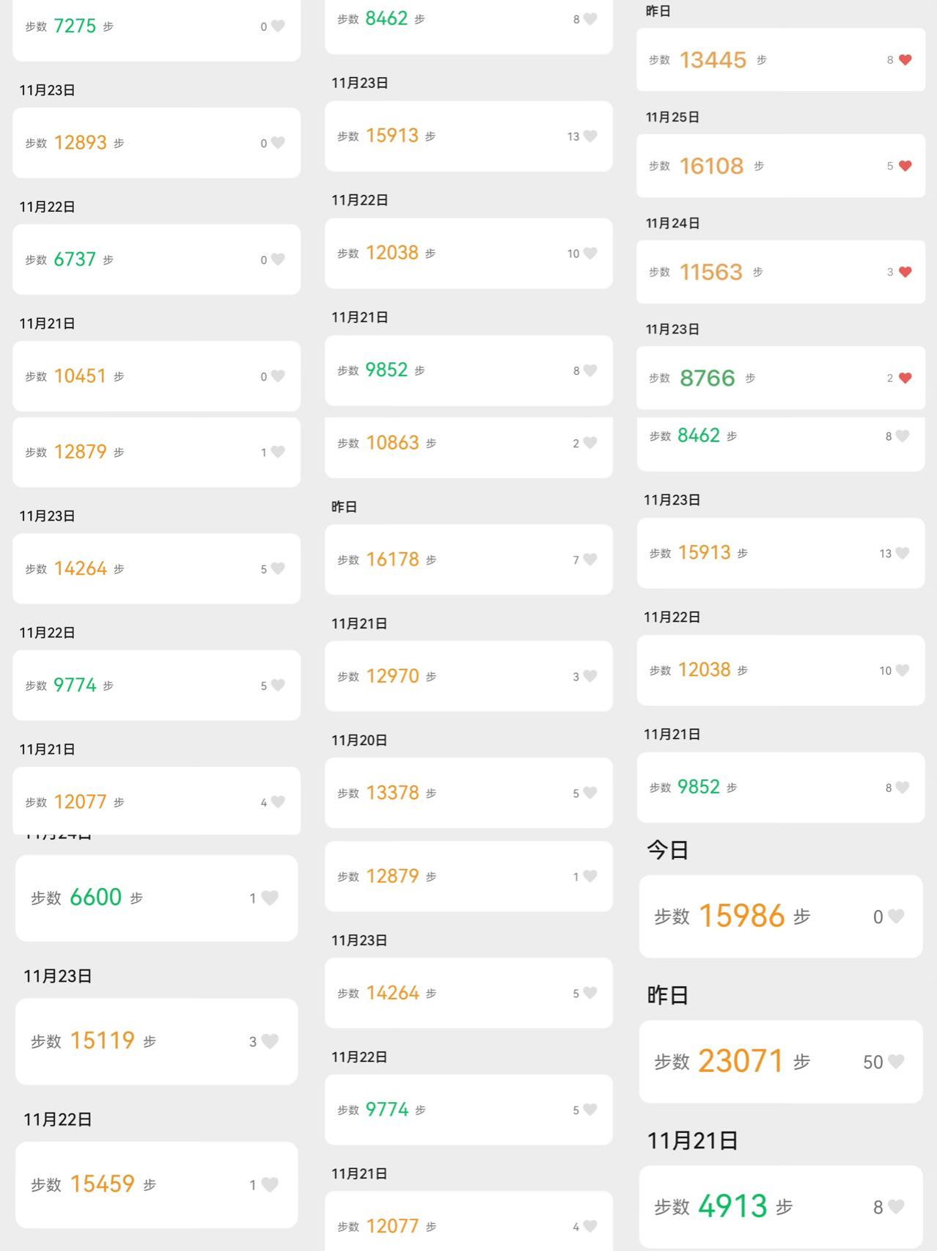Open the 6600 steps card

(x=156, y=898)
